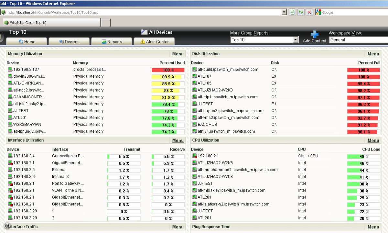Click the device icon beside 192.168.3.137

[10, 69]
